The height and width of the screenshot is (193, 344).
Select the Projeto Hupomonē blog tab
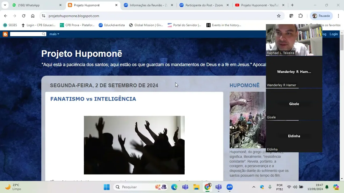click(x=92, y=5)
